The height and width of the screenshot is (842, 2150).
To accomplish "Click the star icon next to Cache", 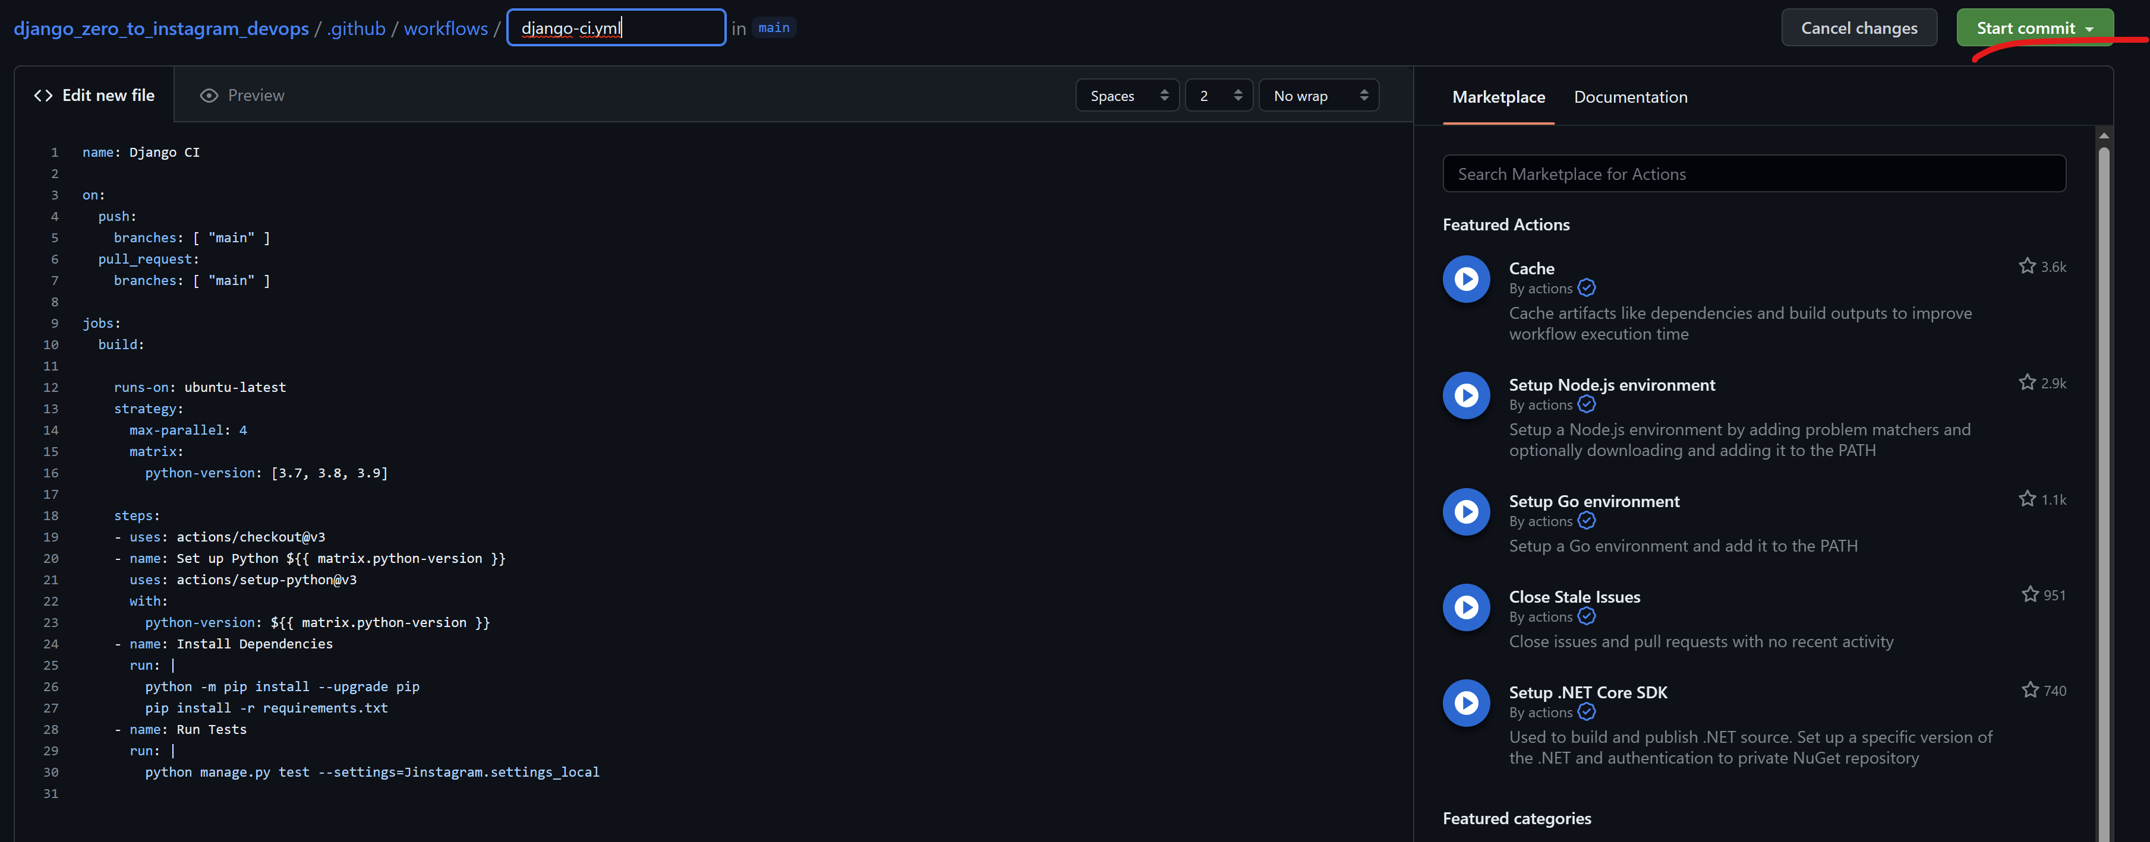I will click(2026, 266).
